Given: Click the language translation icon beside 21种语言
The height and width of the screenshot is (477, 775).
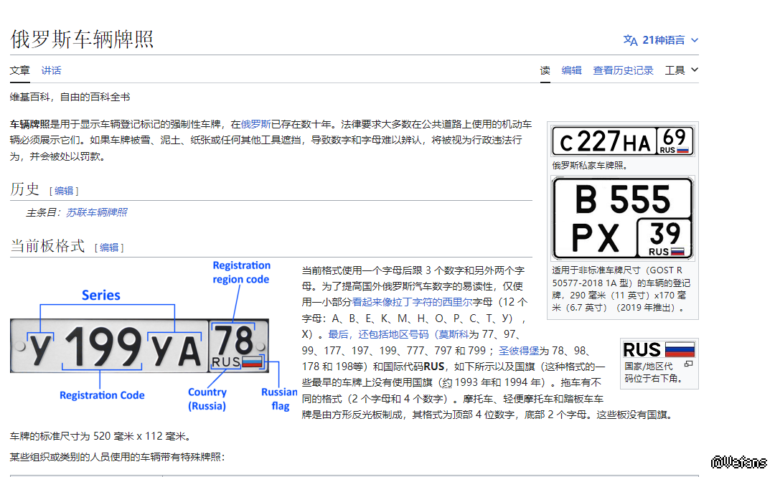Looking at the screenshot, I should 630,40.
